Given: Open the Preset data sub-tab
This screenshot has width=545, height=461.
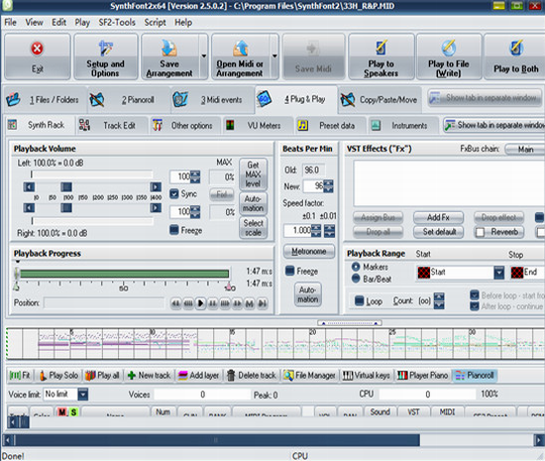Looking at the screenshot, I should pos(330,125).
